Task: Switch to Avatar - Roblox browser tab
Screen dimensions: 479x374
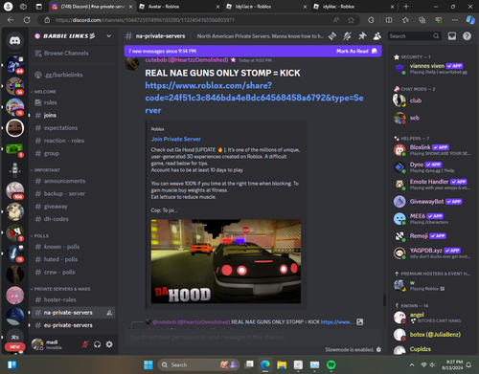Action: (179, 7)
